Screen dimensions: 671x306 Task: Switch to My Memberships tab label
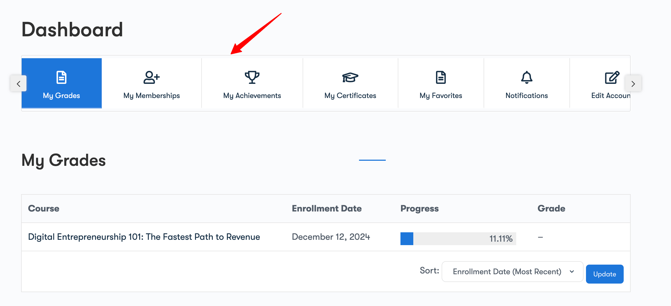[x=152, y=96]
